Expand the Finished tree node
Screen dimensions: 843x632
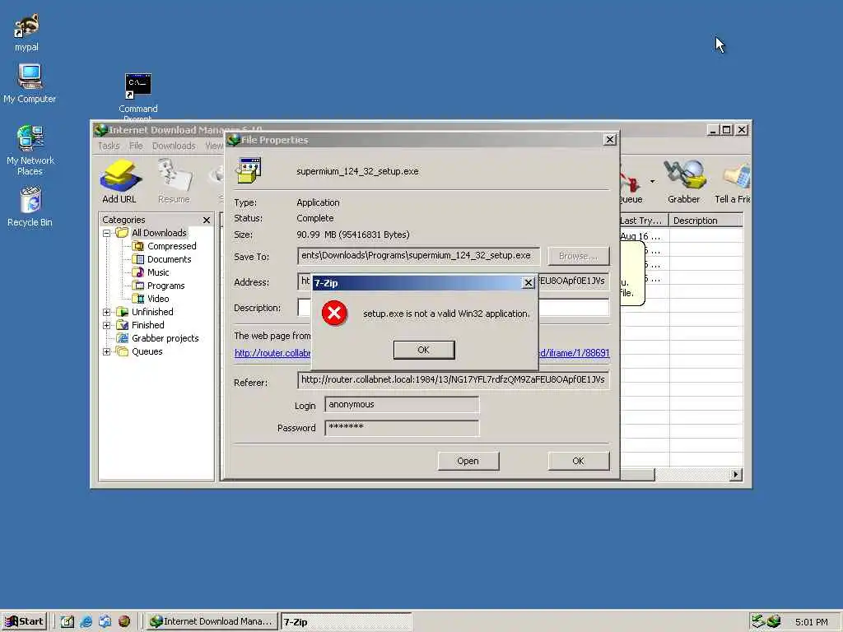(x=106, y=325)
